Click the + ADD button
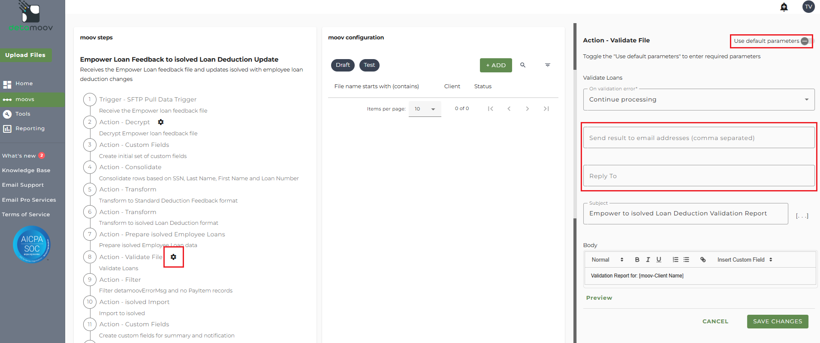 click(x=496, y=65)
